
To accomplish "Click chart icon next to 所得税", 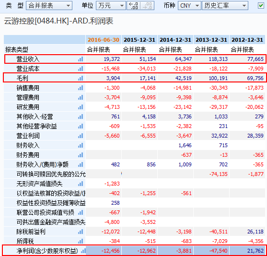I will point(81,241).
